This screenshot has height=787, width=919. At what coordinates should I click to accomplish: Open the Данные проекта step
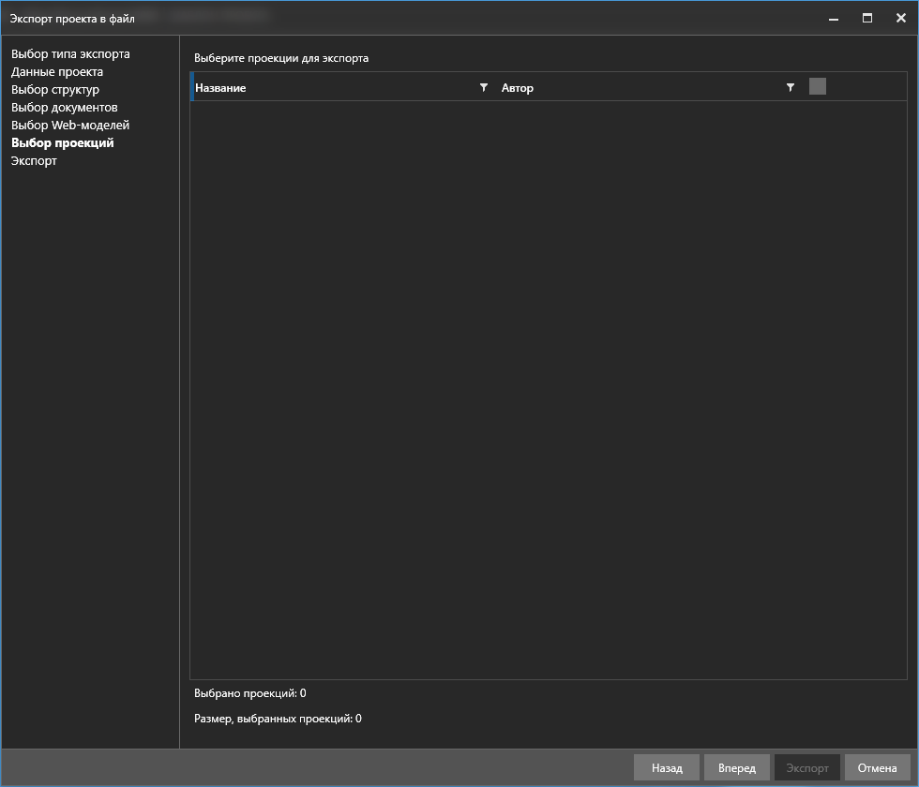coord(57,72)
